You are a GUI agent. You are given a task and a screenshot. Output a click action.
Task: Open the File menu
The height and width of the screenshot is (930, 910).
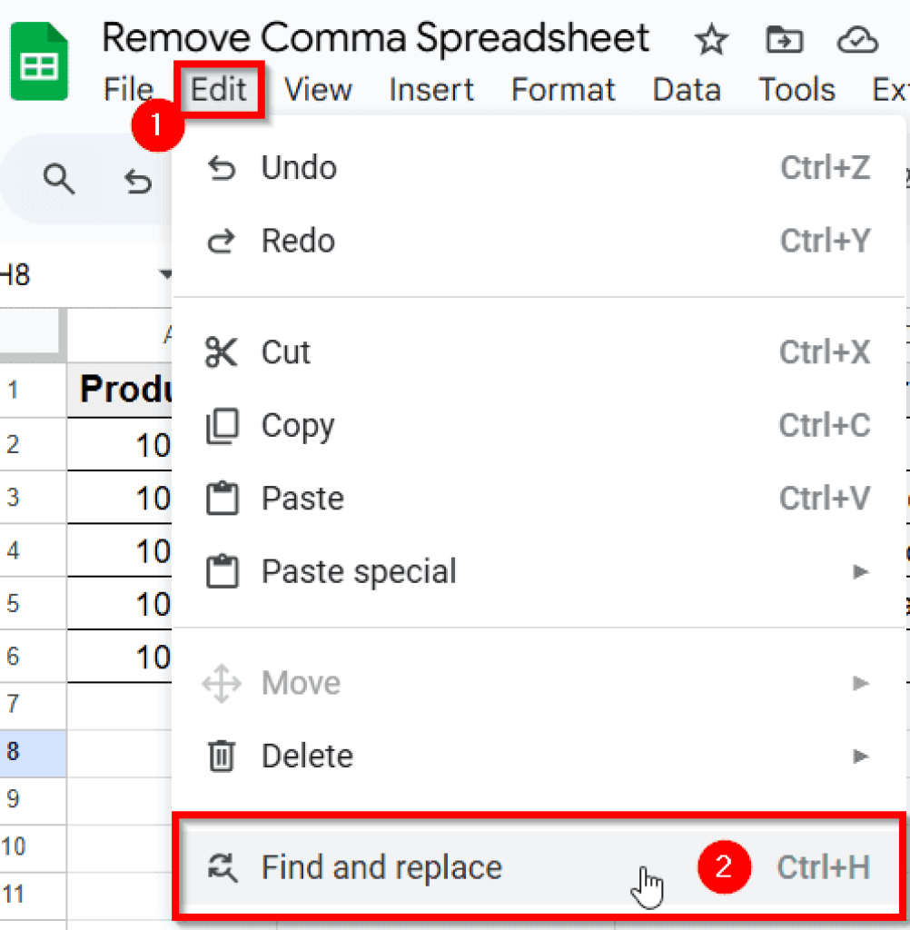pos(127,89)
